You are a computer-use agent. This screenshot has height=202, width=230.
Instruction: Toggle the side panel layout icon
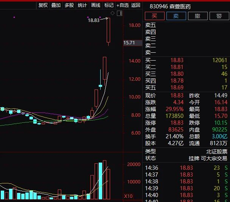pyautogui.click(x=120, y=13)
